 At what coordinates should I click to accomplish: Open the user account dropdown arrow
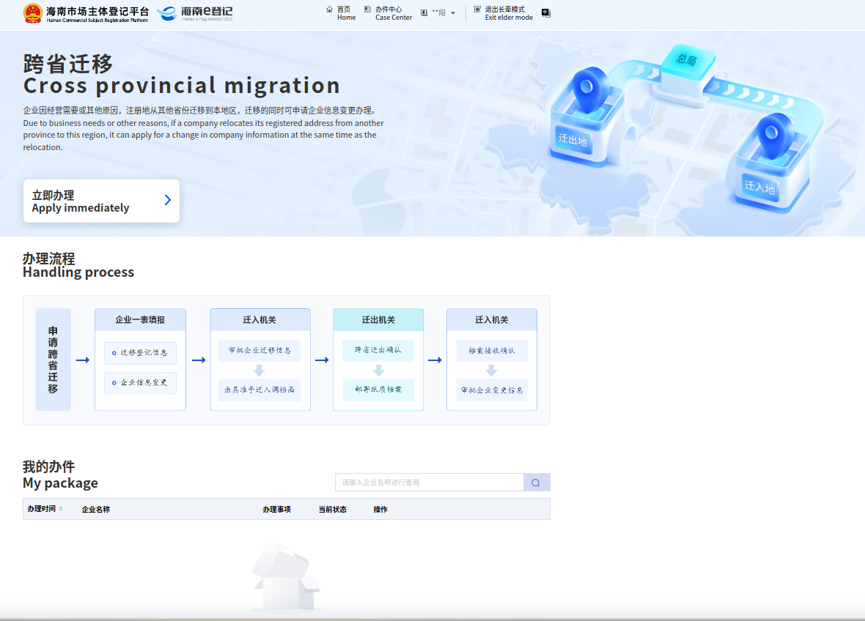coord(453,13)
